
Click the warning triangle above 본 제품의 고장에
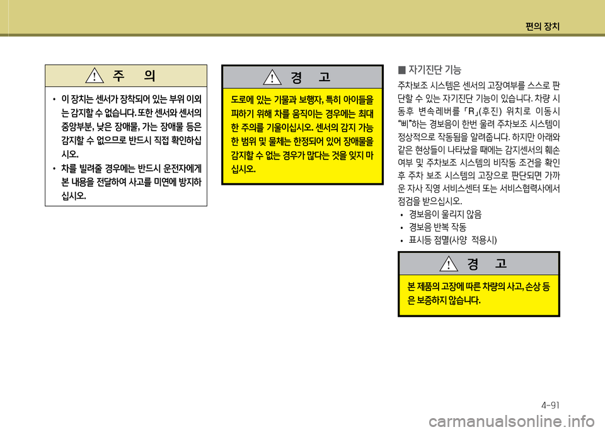click(449, 264)
